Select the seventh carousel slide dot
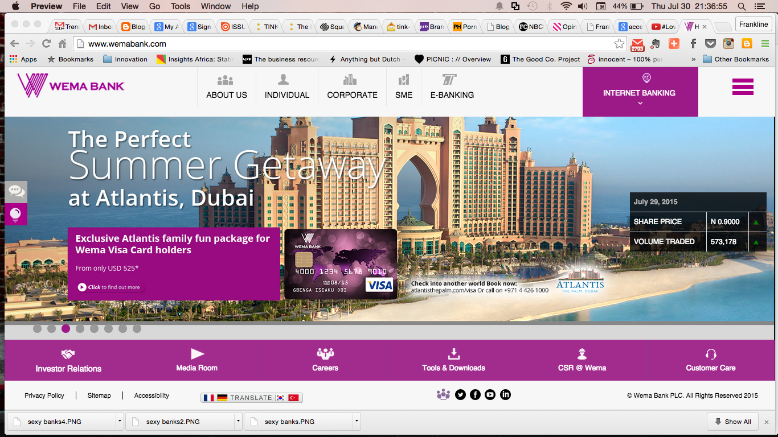This screenshot has width=778, height=437. (x=122, y=328)
